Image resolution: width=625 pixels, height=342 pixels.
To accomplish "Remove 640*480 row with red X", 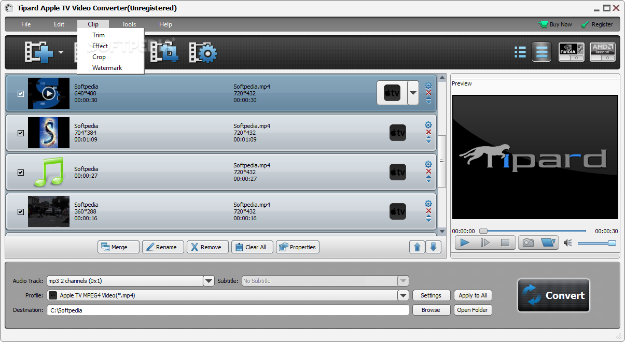I will coord(428,93).
